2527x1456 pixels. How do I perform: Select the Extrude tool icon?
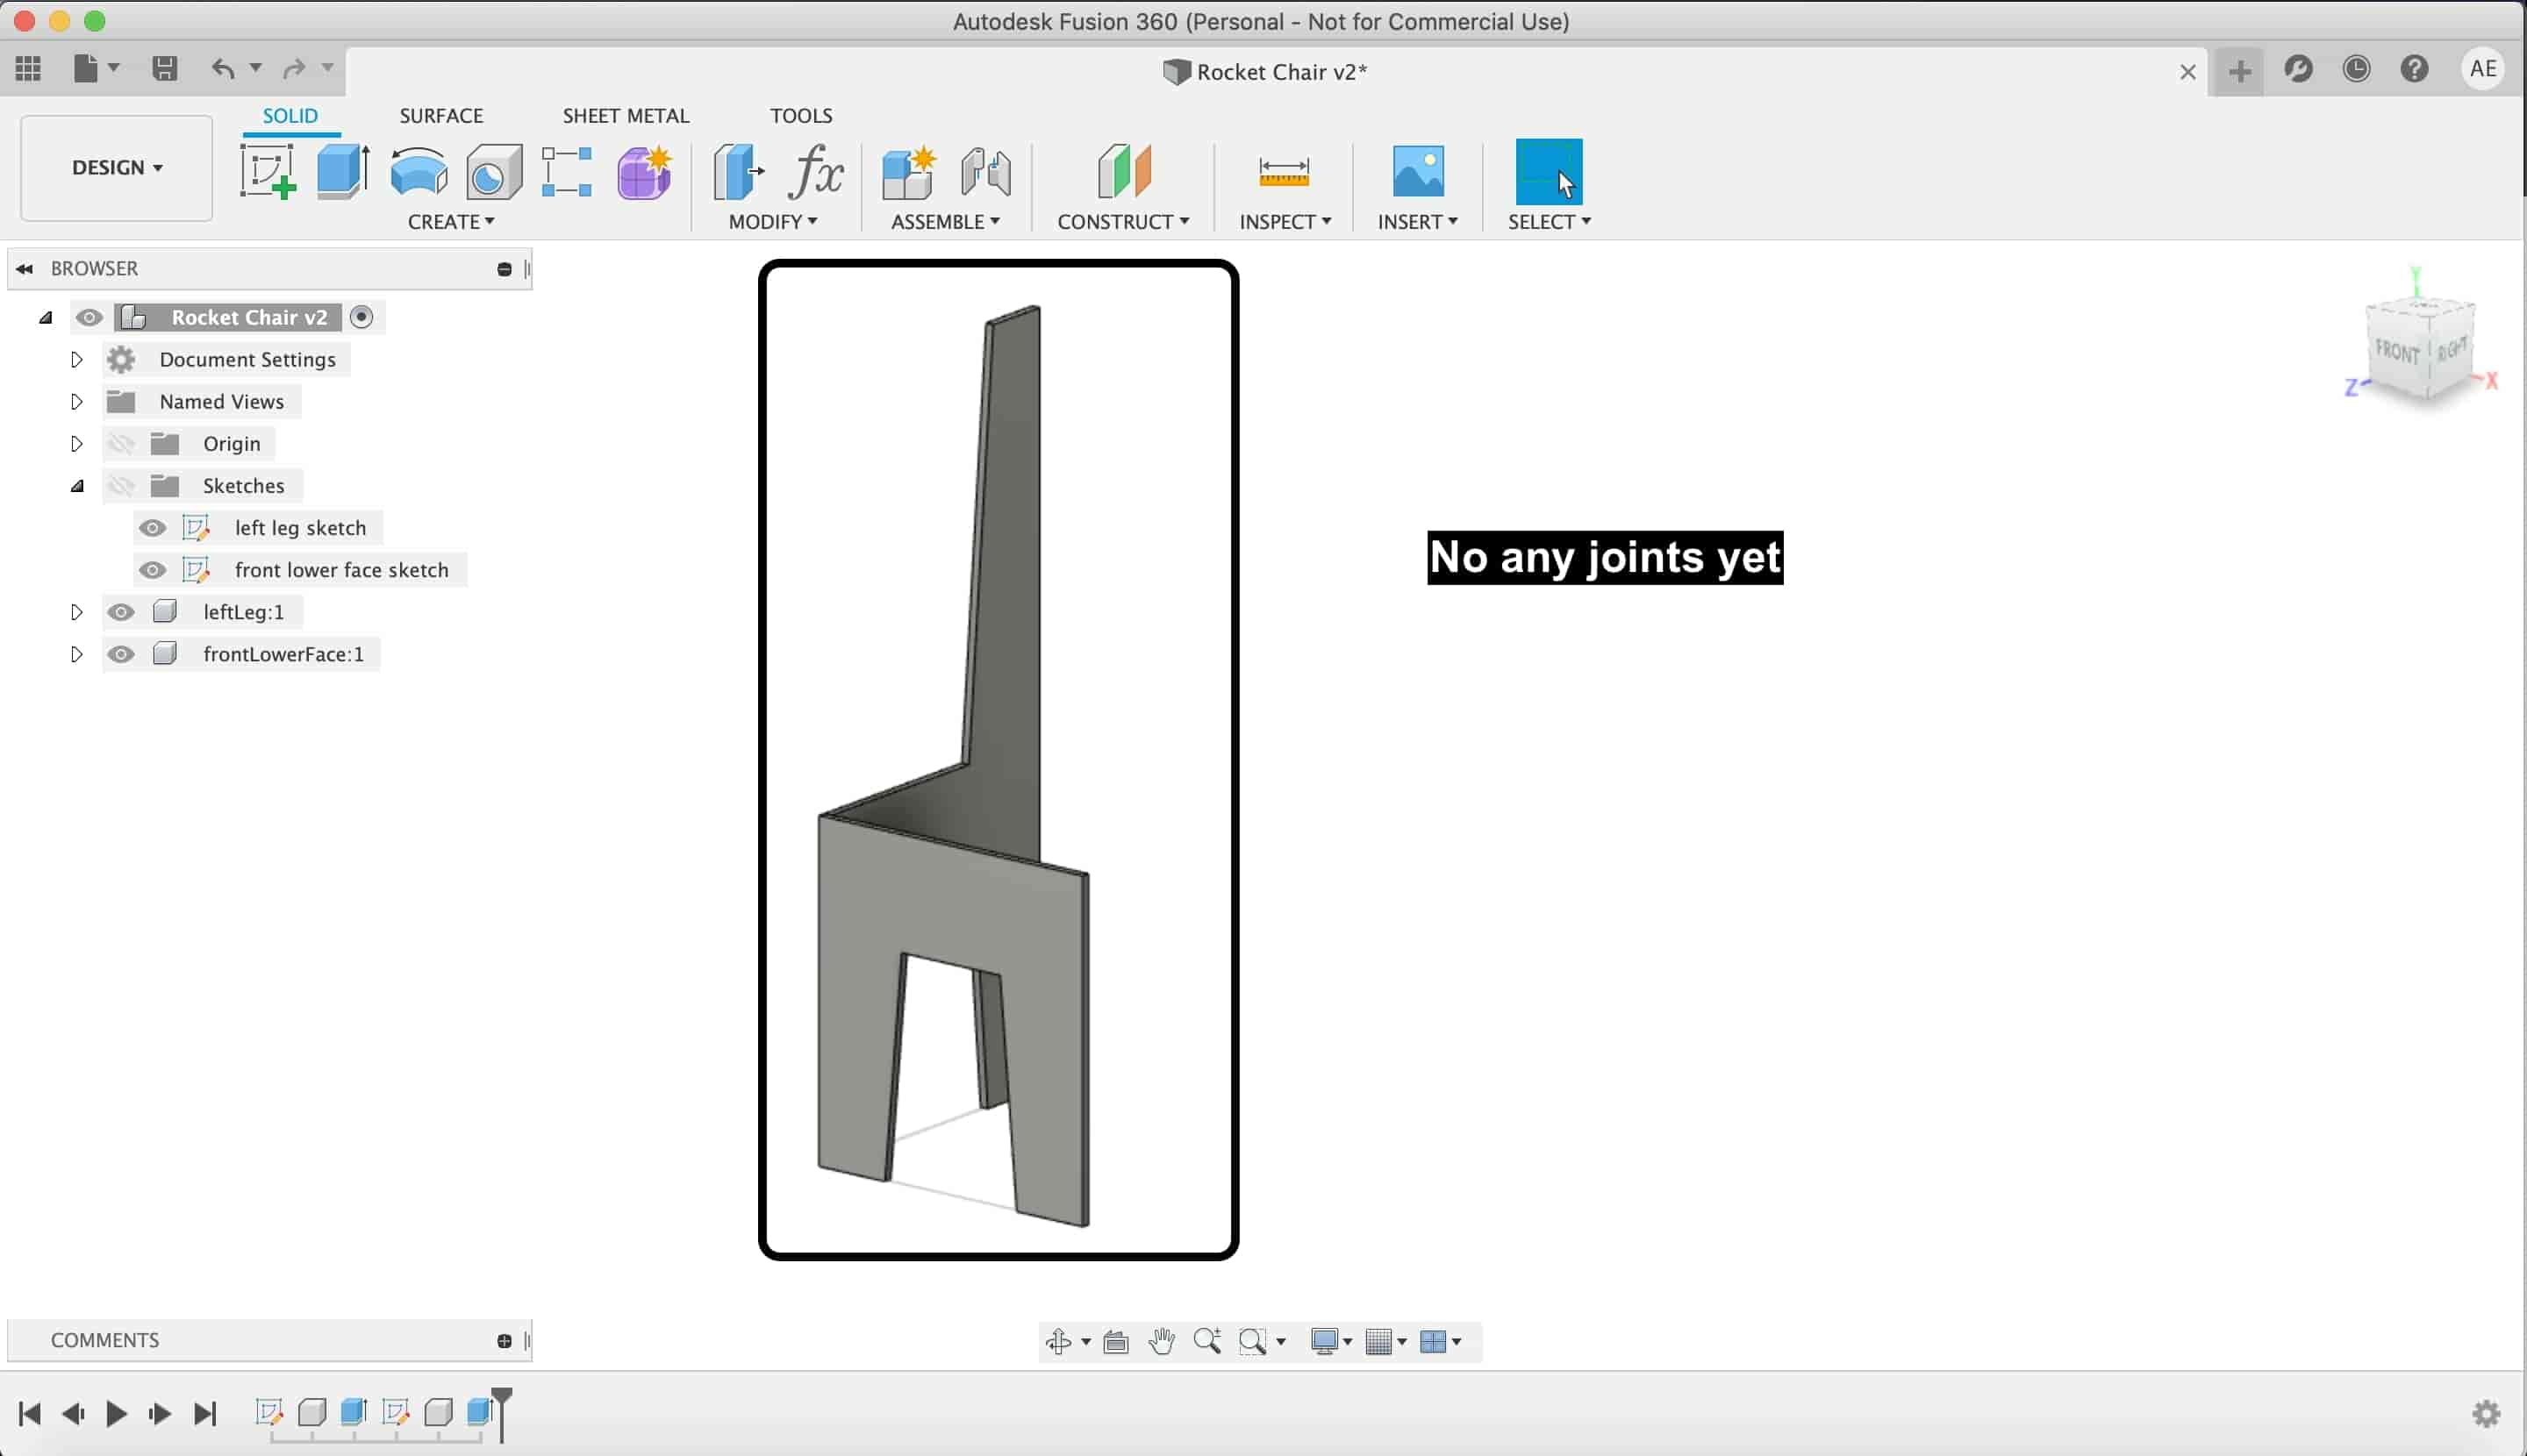coord(343,171)
